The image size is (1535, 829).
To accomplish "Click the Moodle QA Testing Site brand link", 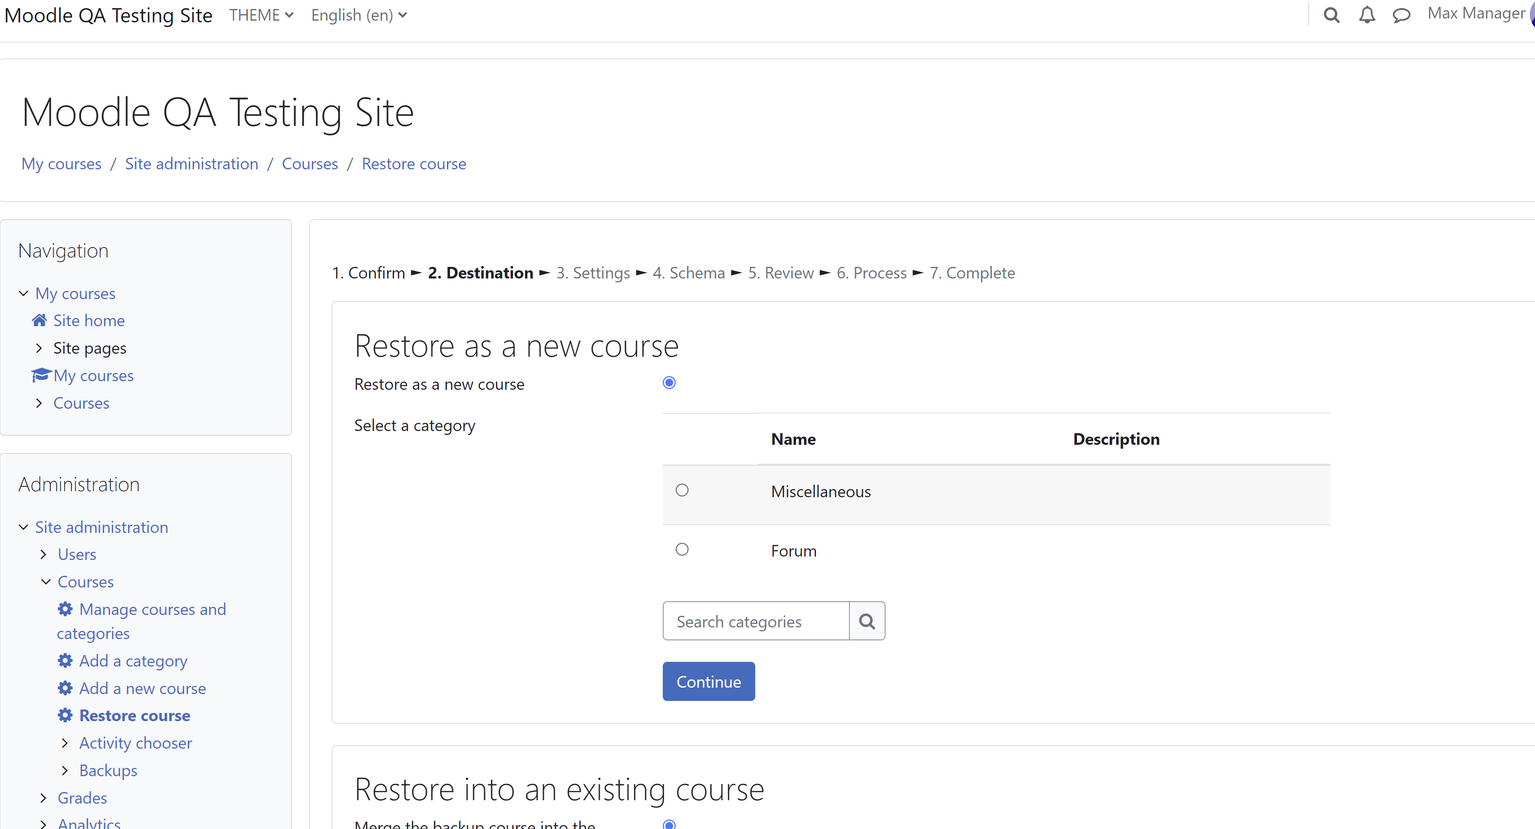I will (x=108, y=15).
